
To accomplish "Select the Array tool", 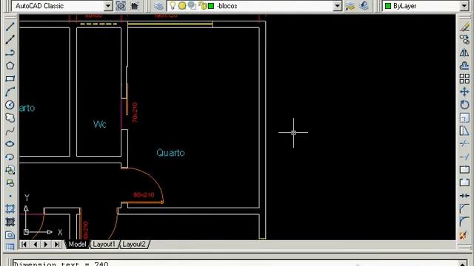I will pos(464,79).
